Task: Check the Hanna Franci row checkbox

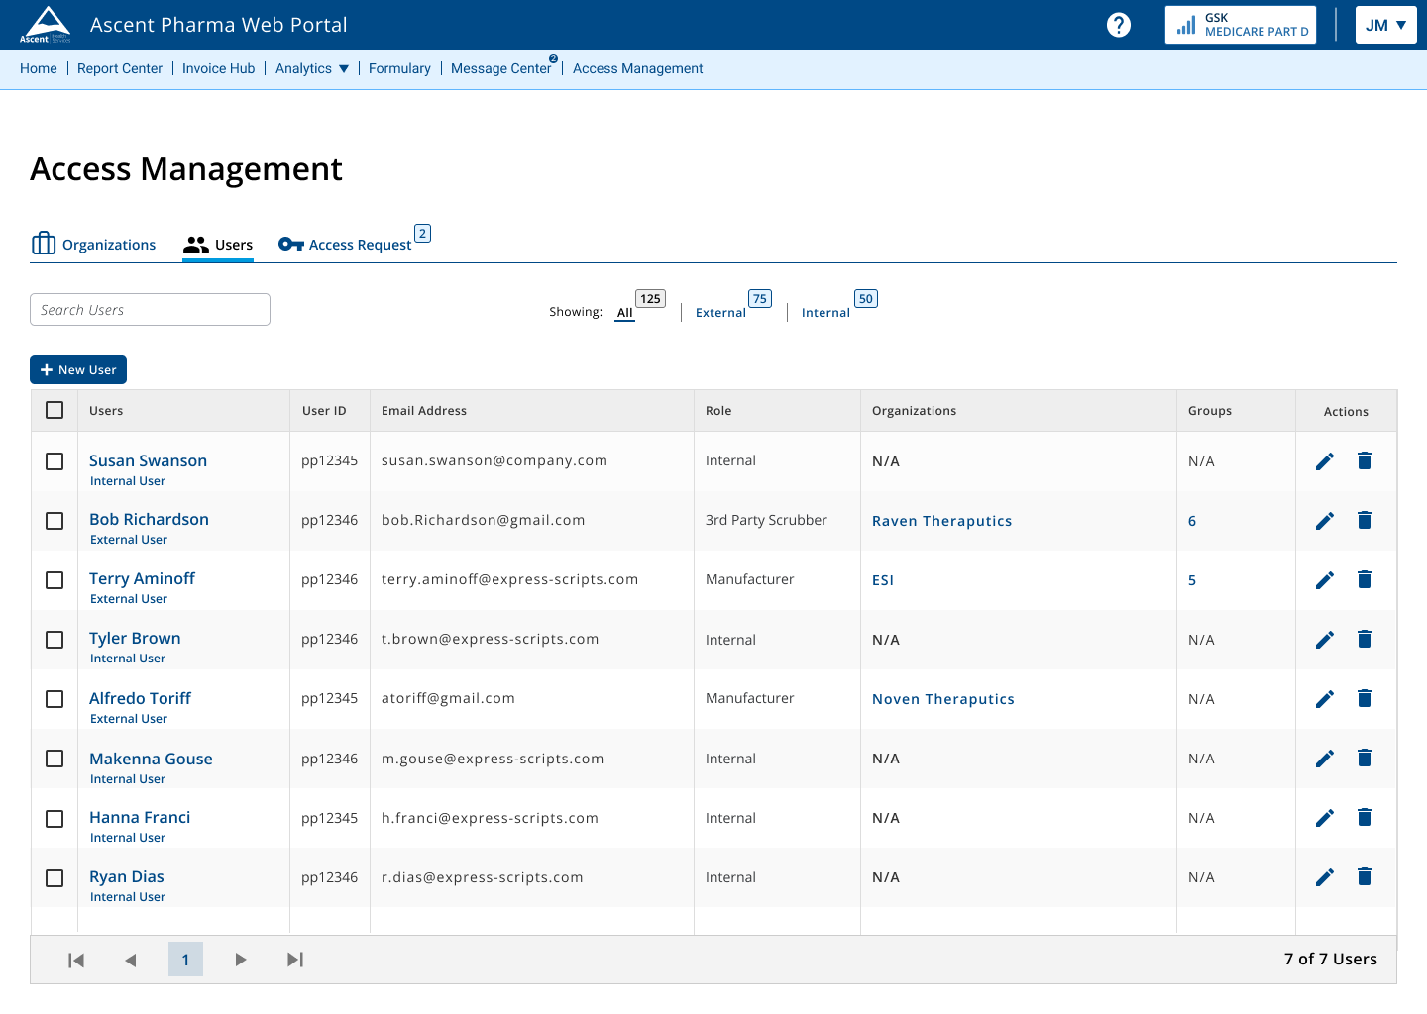Action: pos(55,819)
